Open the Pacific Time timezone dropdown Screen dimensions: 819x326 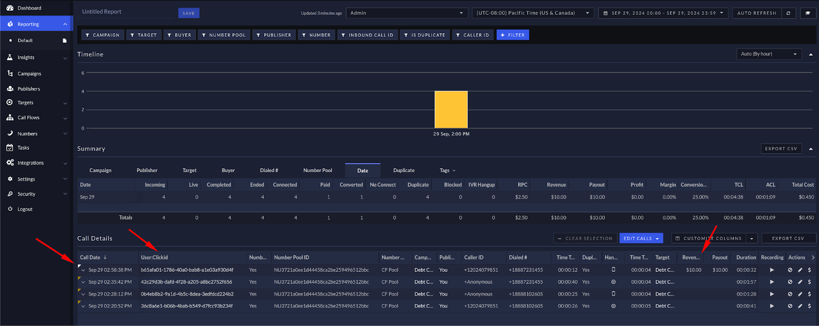coord(533,13)
